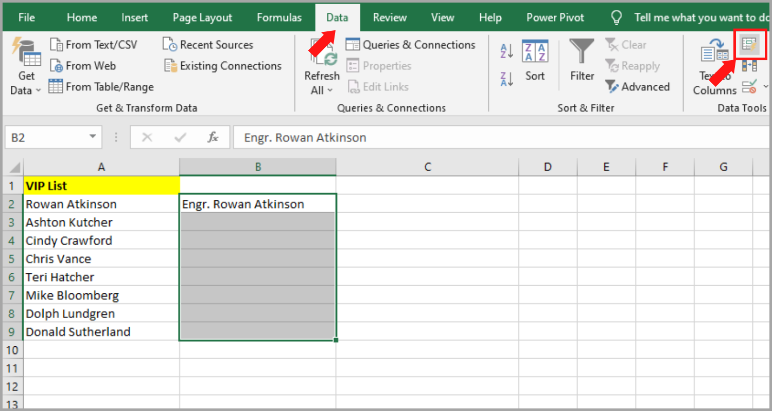
Task: Open the Power Pivot ribbon tab
Action: (555, 17)
